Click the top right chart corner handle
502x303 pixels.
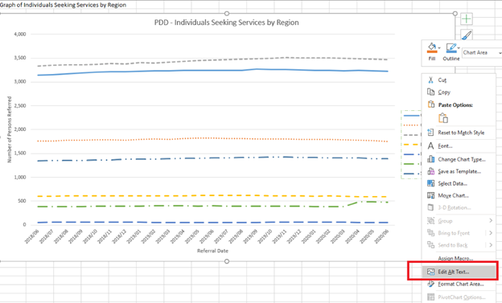(455, 14)
